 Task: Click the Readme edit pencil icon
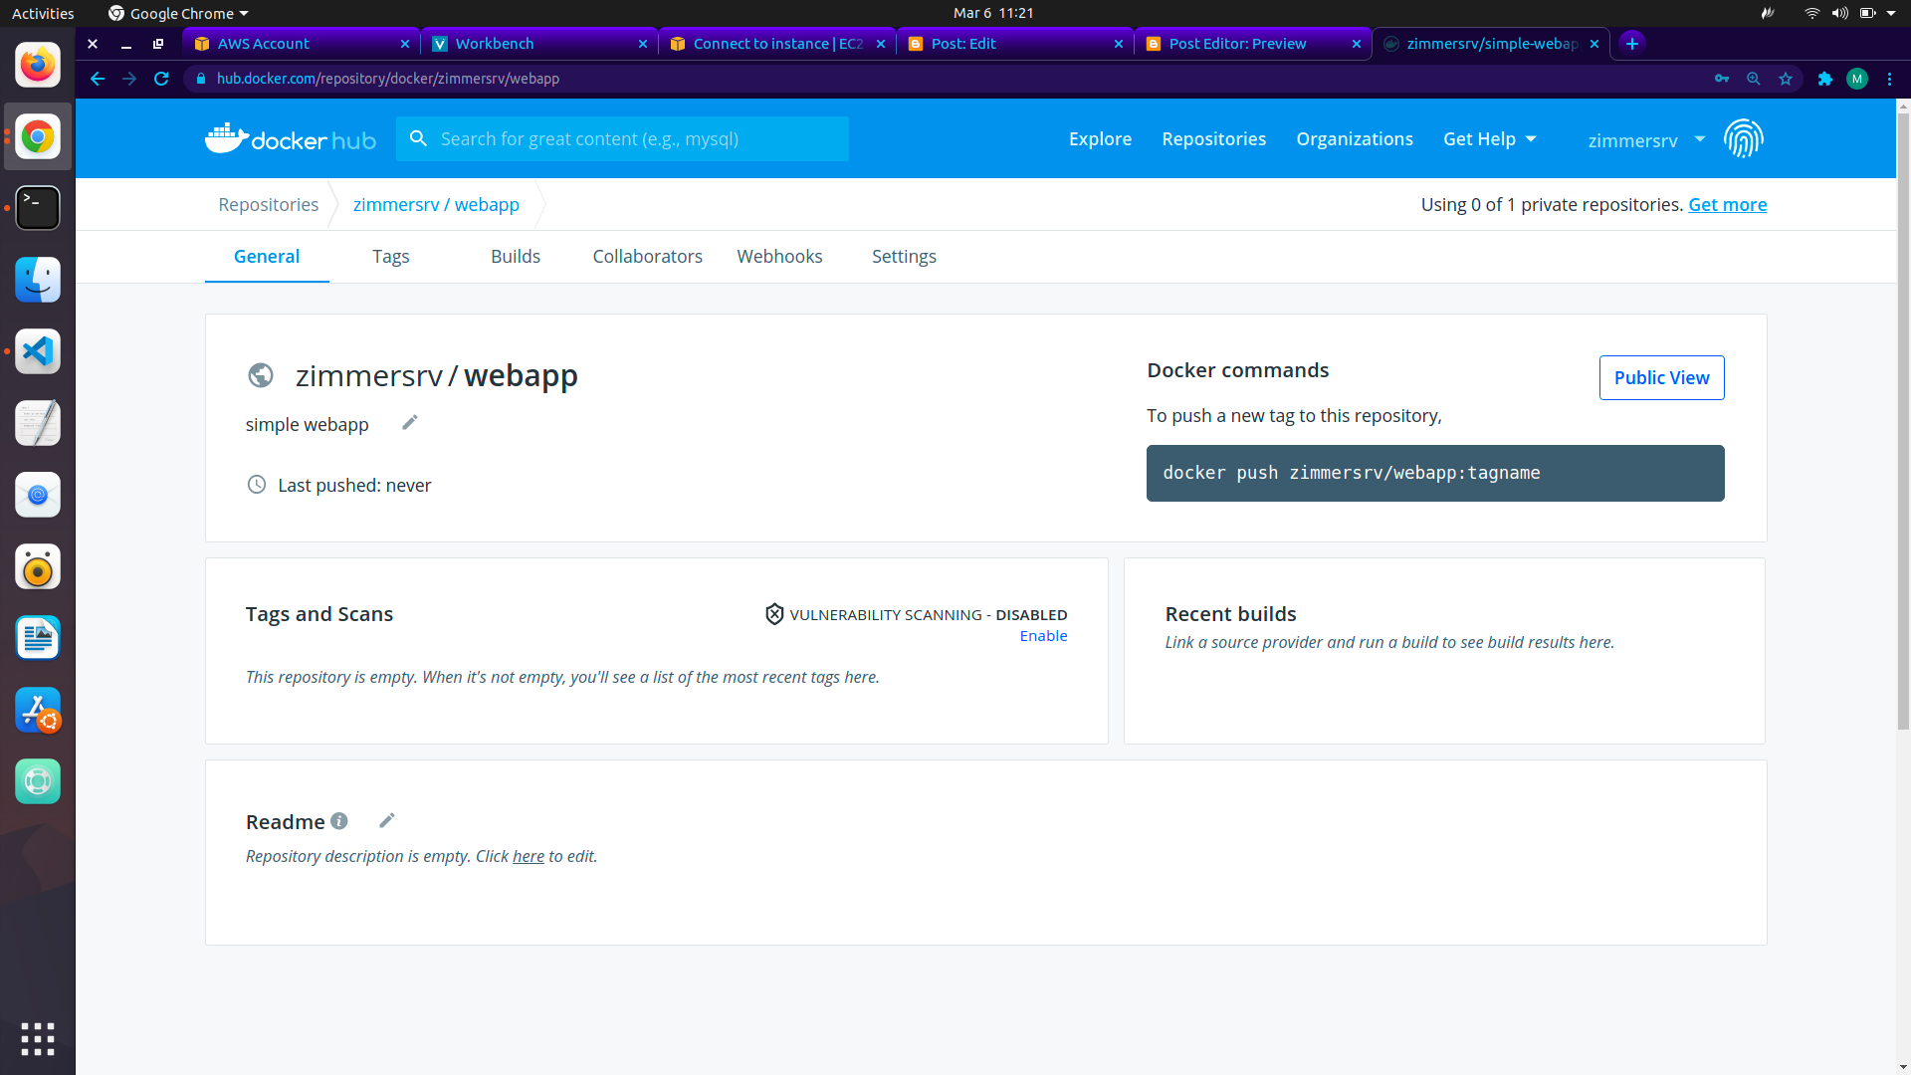pyautogui.click(x=386, y=820)
